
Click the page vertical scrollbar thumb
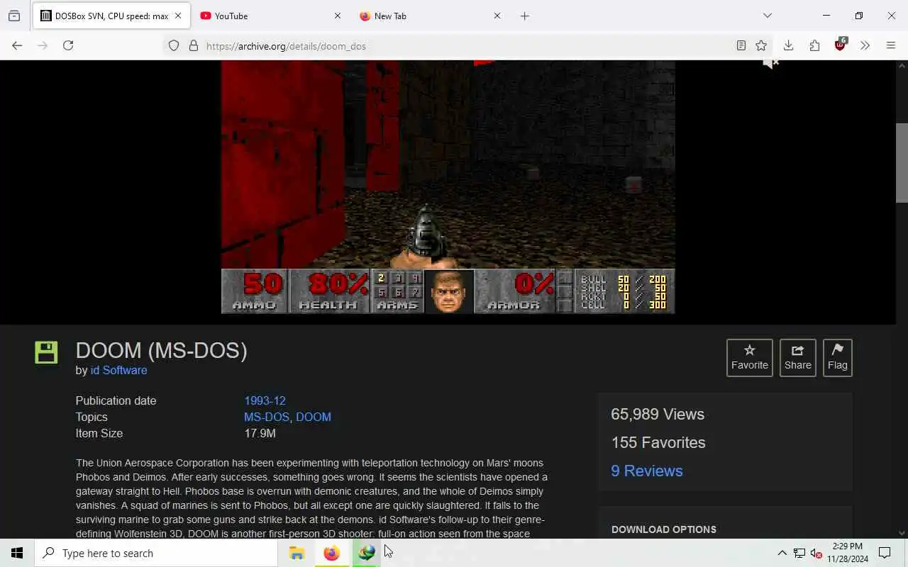[902, 162]
